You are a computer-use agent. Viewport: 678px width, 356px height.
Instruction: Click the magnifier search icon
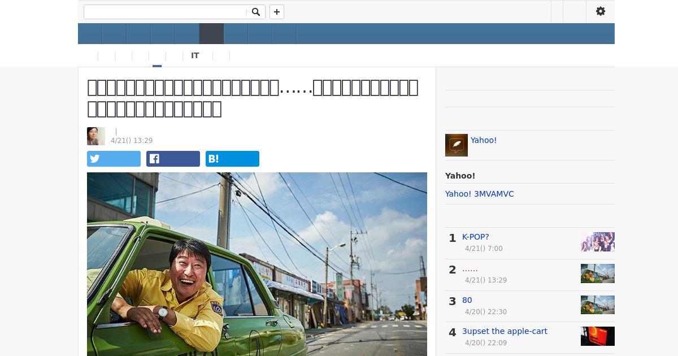click(256, 12)
